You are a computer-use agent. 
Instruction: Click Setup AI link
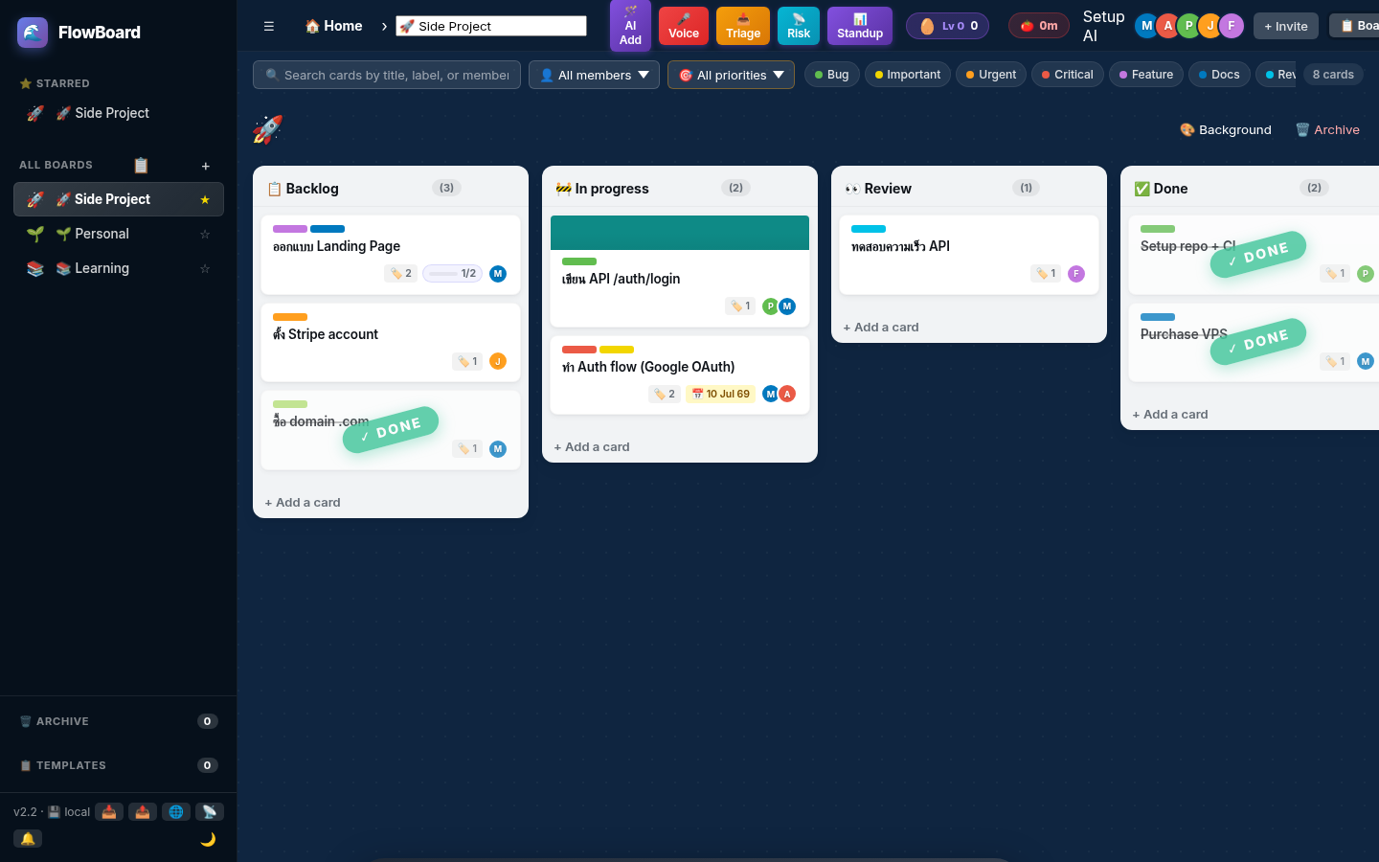(1103, 26)
